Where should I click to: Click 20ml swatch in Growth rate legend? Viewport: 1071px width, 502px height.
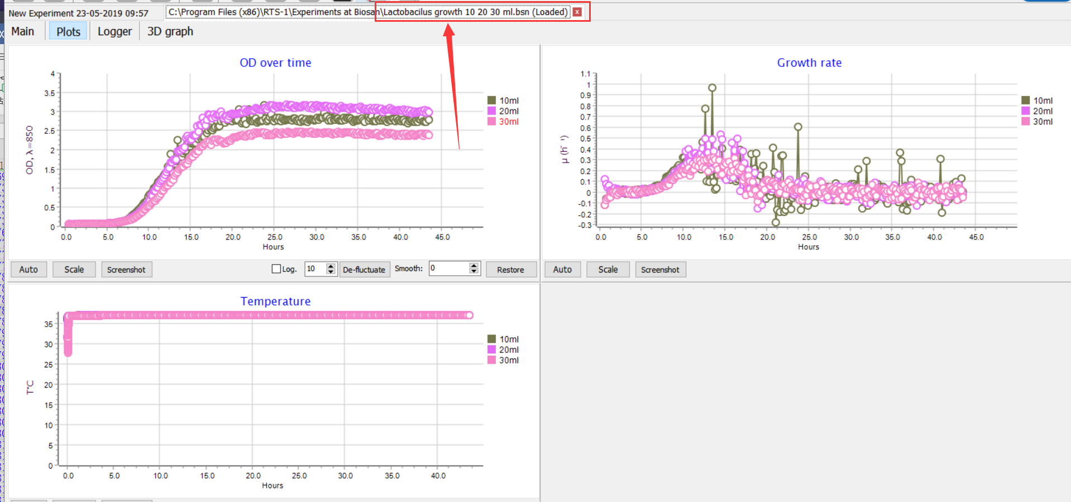click(1026, 111)
